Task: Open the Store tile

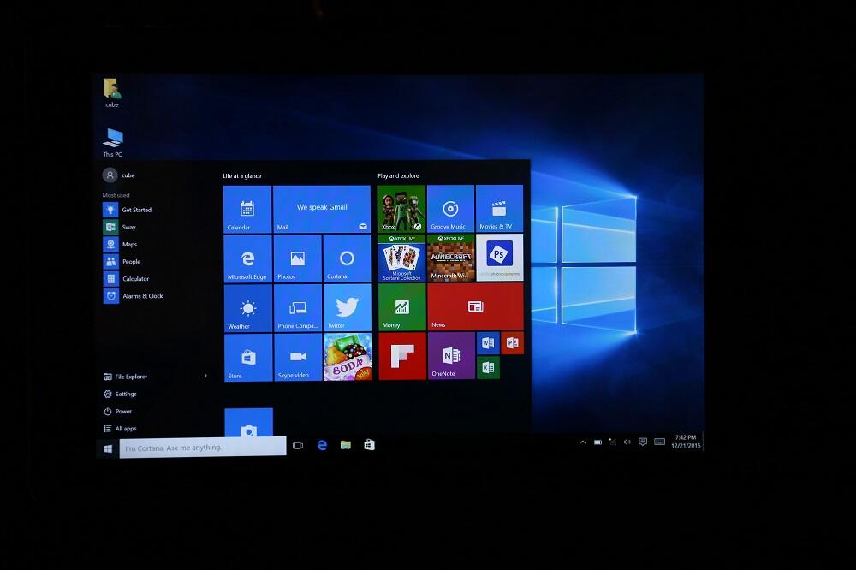Action: [248, 358]
